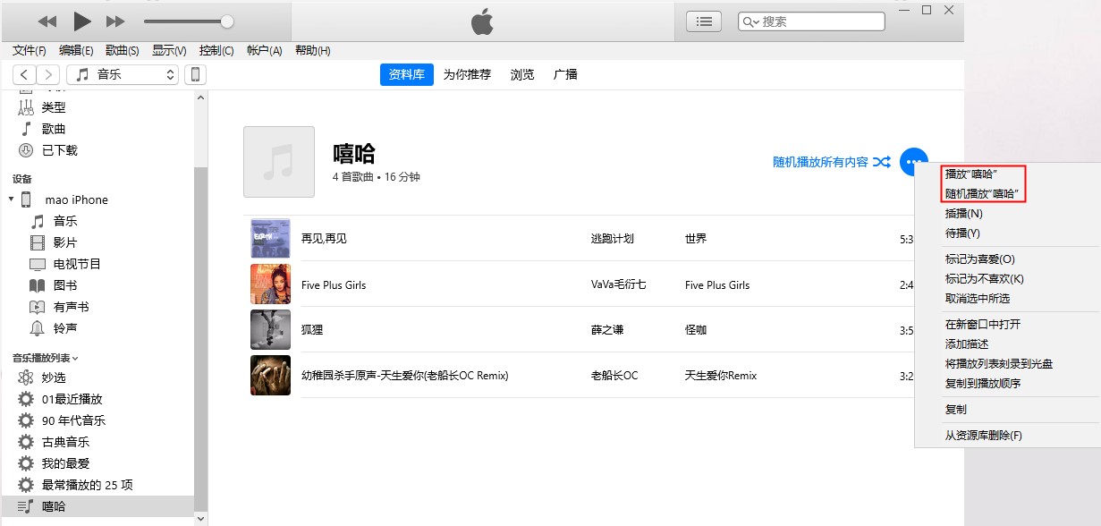The image size is (1101, 526).
Task: Choose 取消选中所选 menu entry
Action: [978, 299]
